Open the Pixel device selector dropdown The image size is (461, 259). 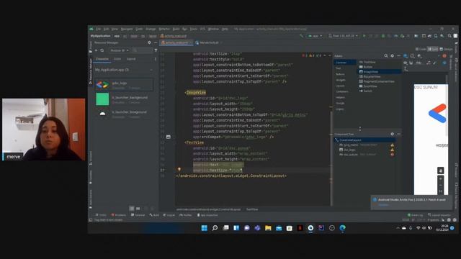click(x=344, y=36)
